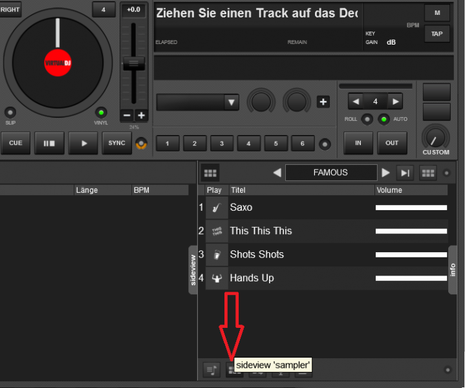
Task: Sort by Volume column header
Action: tap(411, 190)
